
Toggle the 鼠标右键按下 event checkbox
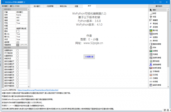pyautogui.click(x=17, y=70)
